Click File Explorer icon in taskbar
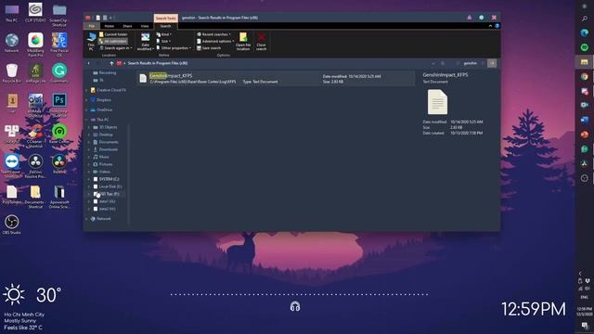 (x=585, y=62)
